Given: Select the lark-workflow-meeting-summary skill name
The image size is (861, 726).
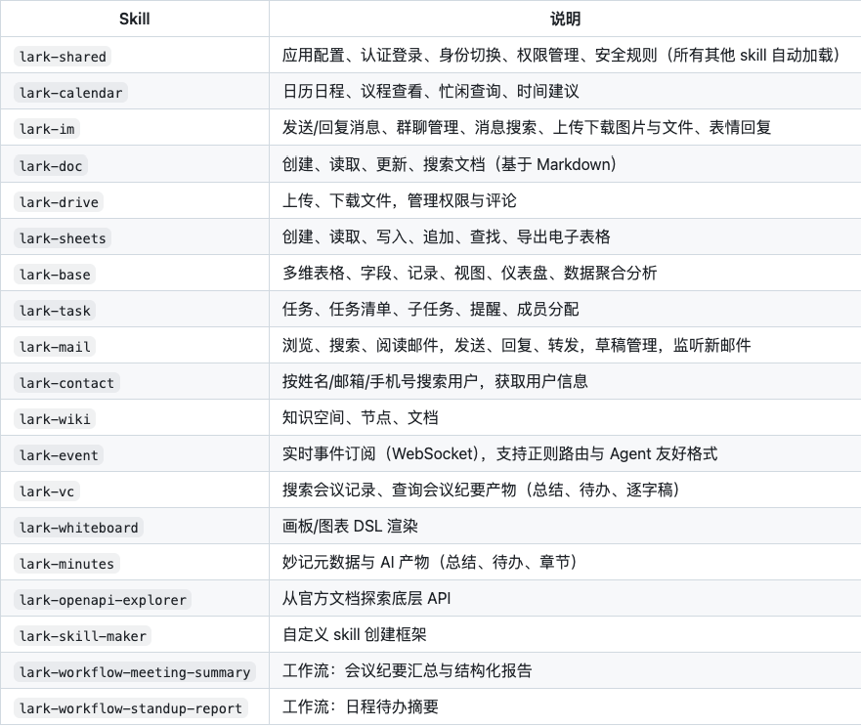Looking at the screenshot, I should click(135, 672).
